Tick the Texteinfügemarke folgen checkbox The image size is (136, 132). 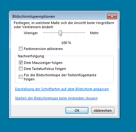pos(21,77)
